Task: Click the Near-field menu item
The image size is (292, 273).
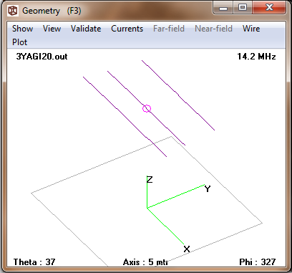Action: pos(213,29)
